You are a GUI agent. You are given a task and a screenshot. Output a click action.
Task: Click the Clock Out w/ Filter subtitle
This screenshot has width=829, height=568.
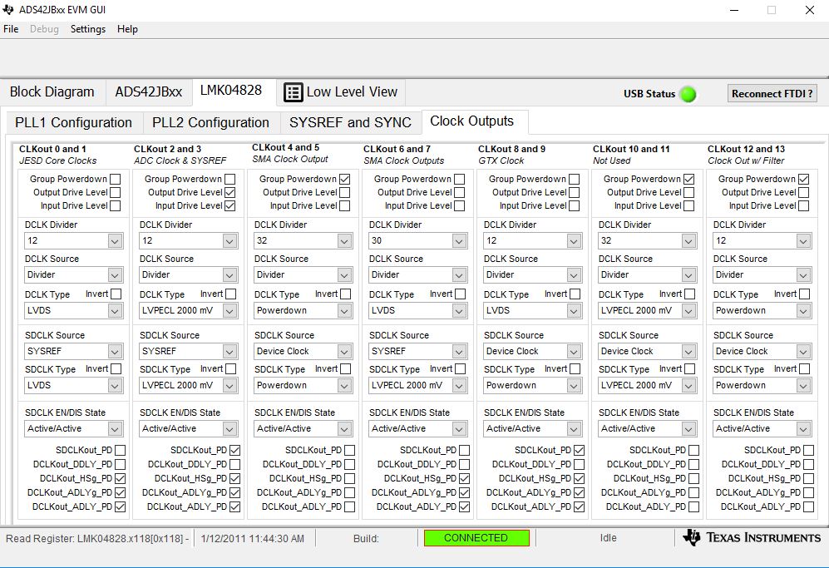pyautogui.click(x=746, y=161)
